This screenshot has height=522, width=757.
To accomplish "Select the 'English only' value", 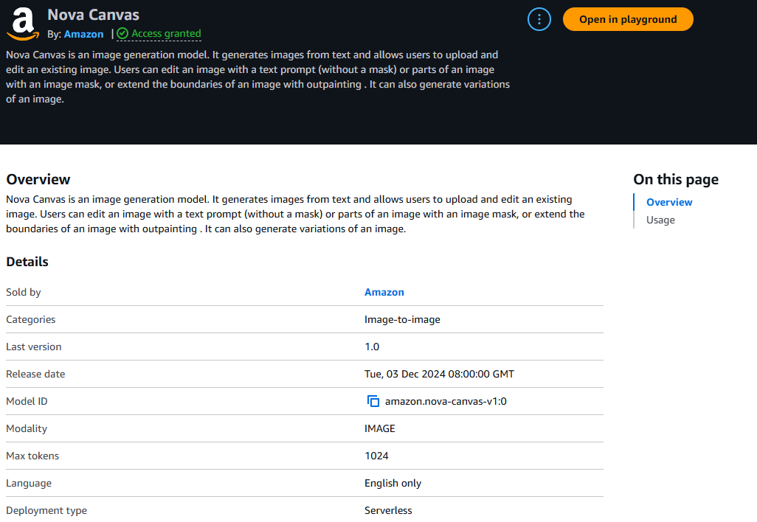I will pos(393,484).
